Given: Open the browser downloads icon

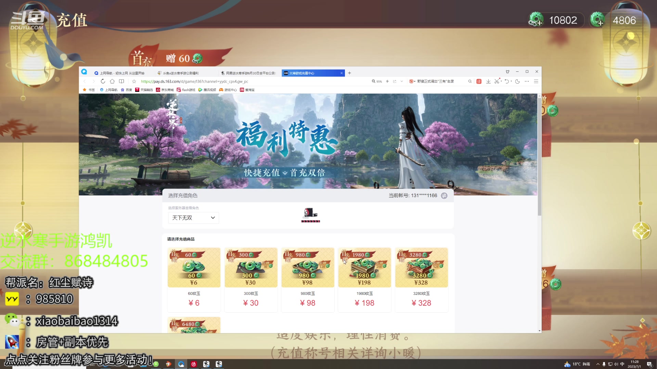Looking at the screenshot, I should point(488,81).
